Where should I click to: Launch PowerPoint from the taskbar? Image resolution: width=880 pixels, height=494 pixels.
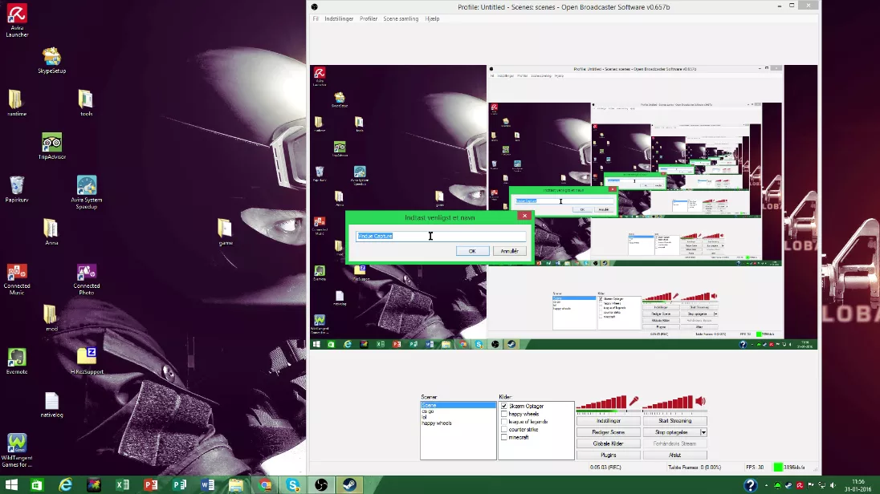tap(151, 484)
